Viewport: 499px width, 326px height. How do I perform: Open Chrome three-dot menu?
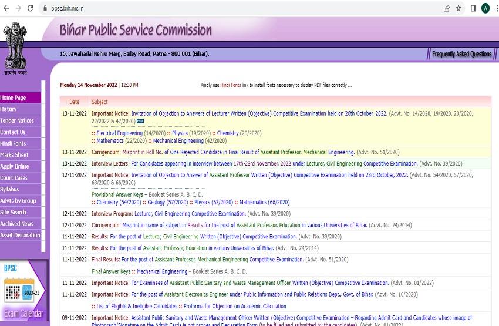[495, 8]
